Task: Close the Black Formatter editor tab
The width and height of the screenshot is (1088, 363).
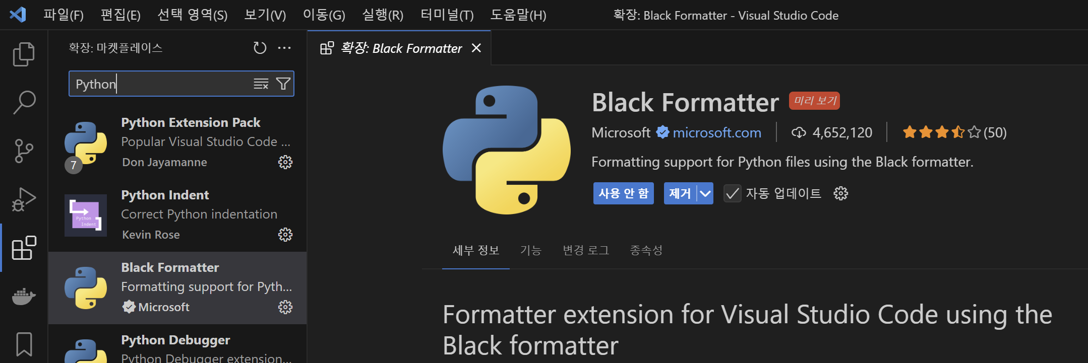Action: point(476,48)
